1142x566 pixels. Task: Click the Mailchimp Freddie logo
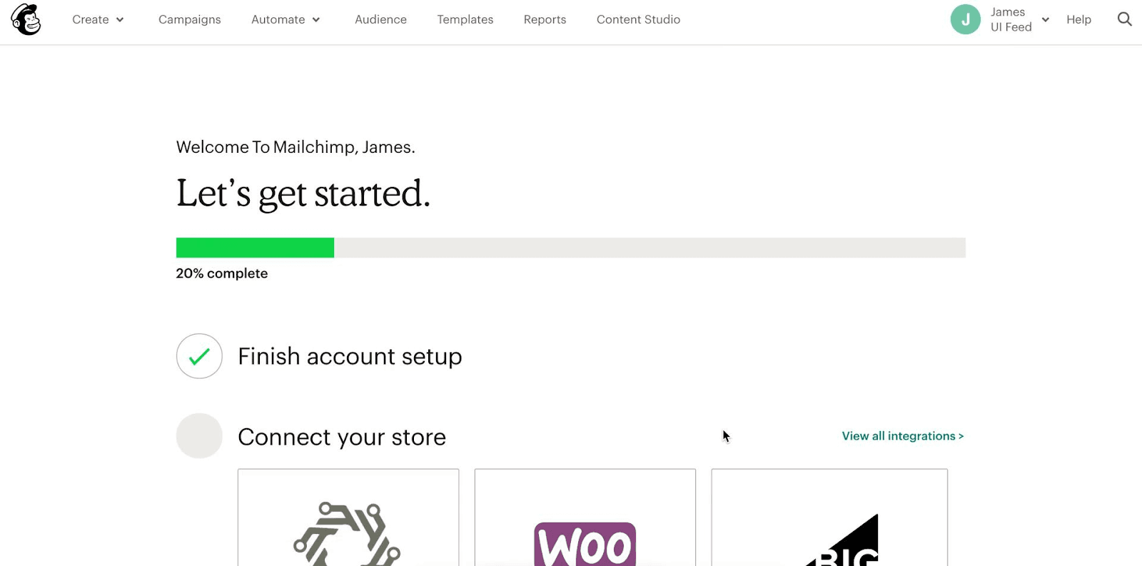[26, 19]
